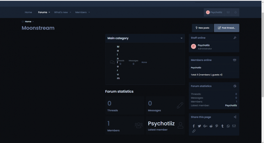
Task: Click the Post thread button
Action: click(x=226, y=28)
